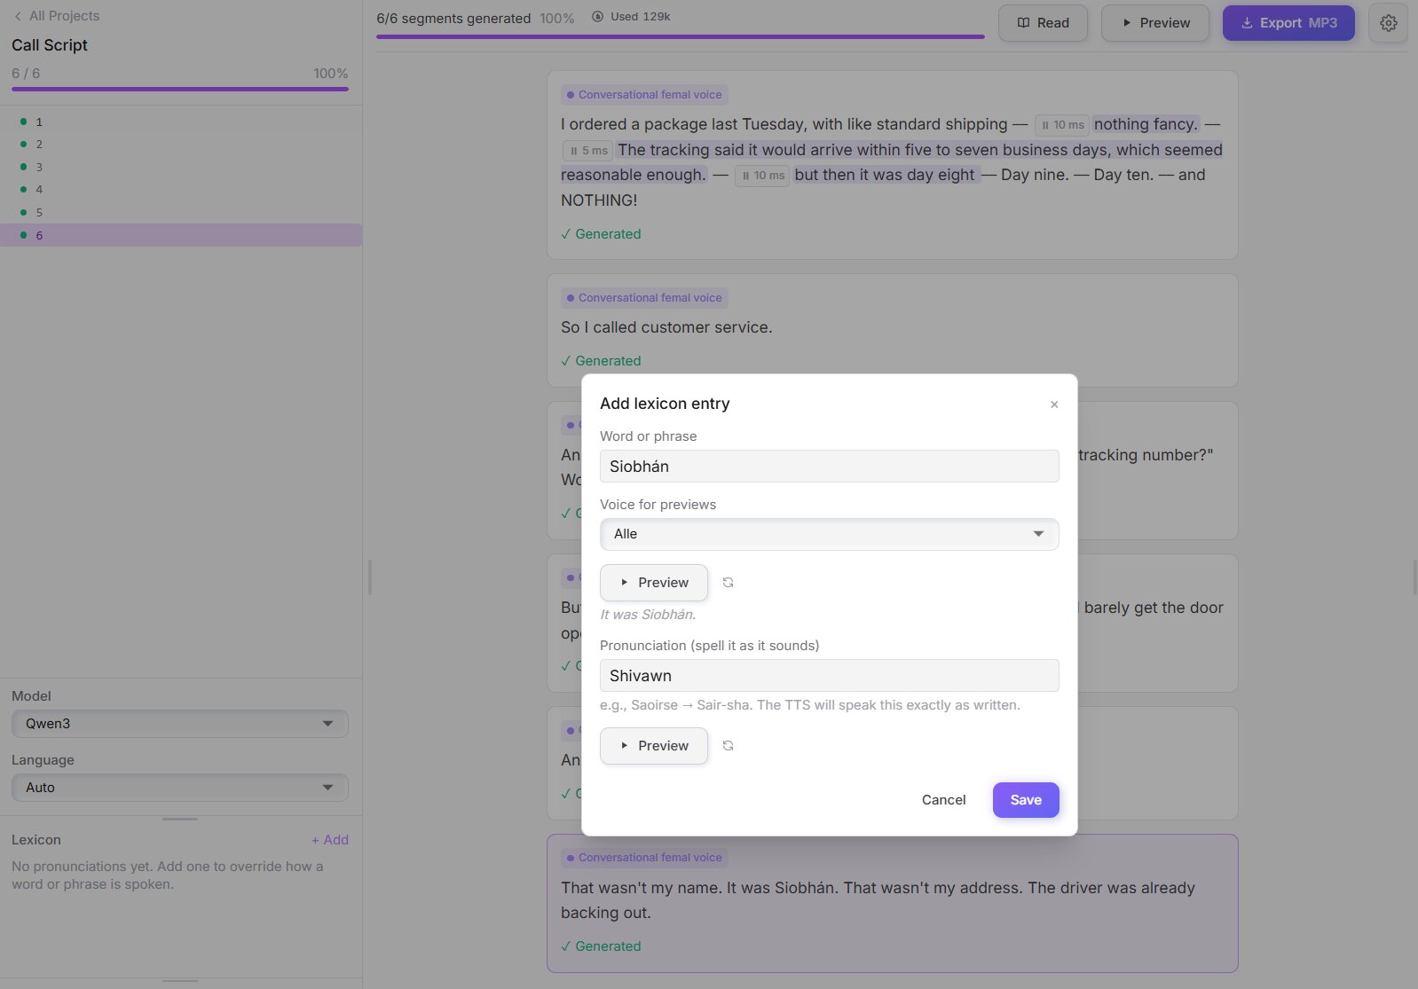Click the '6/6 segments generated' status text

(x=453, y=18)
